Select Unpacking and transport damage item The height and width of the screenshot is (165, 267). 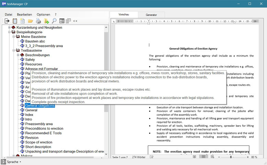pyautogui.click(x=65, y=151)
